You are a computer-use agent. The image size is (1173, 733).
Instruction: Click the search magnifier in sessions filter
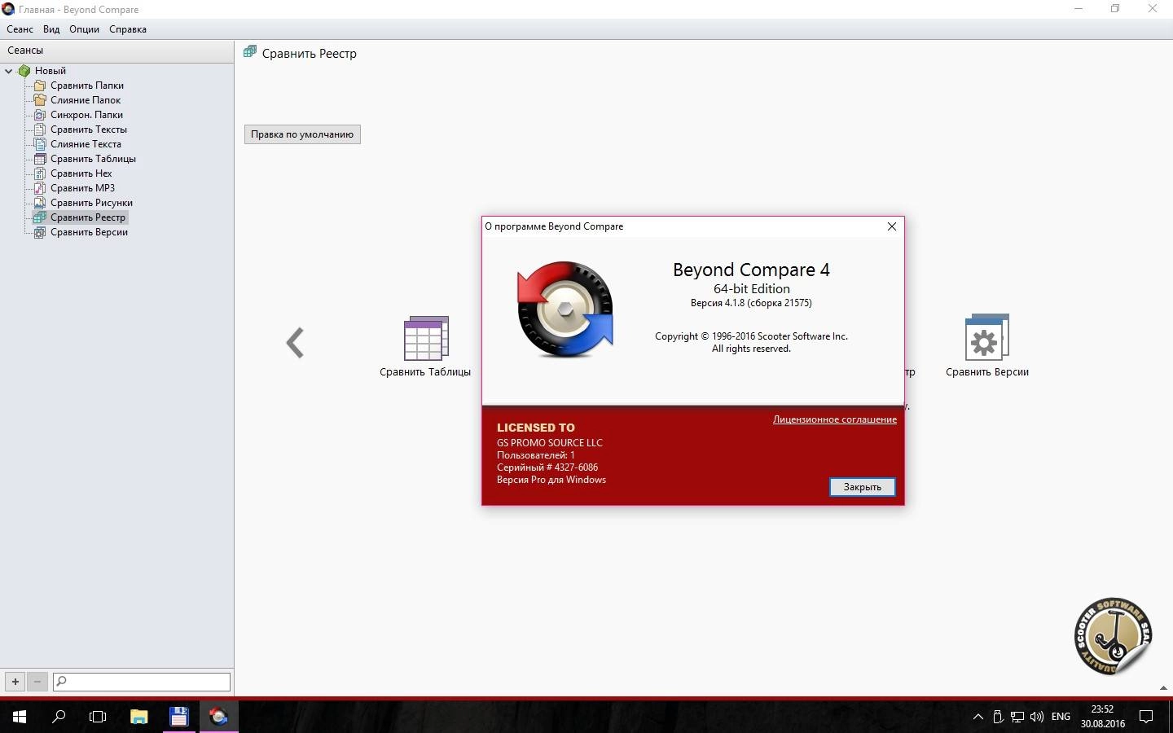[x=61, y=682]
